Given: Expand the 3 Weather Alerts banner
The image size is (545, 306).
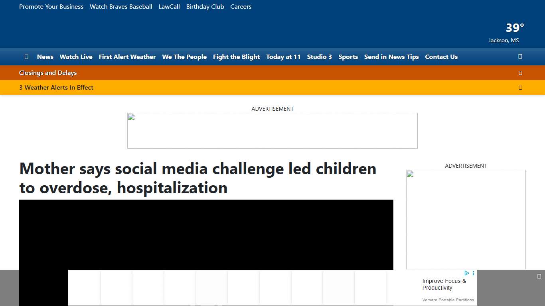Looking at the screenshot, I should point(520,87).
